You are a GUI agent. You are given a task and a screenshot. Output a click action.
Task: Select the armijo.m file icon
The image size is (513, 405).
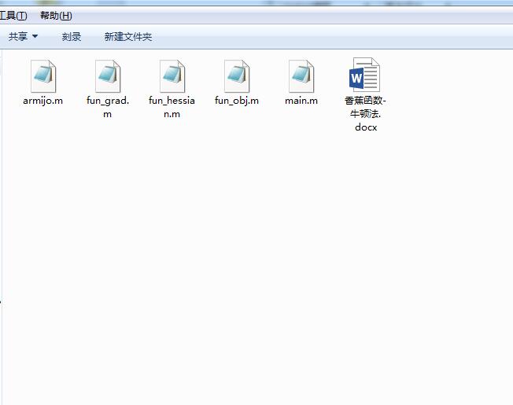coord(43,75)
